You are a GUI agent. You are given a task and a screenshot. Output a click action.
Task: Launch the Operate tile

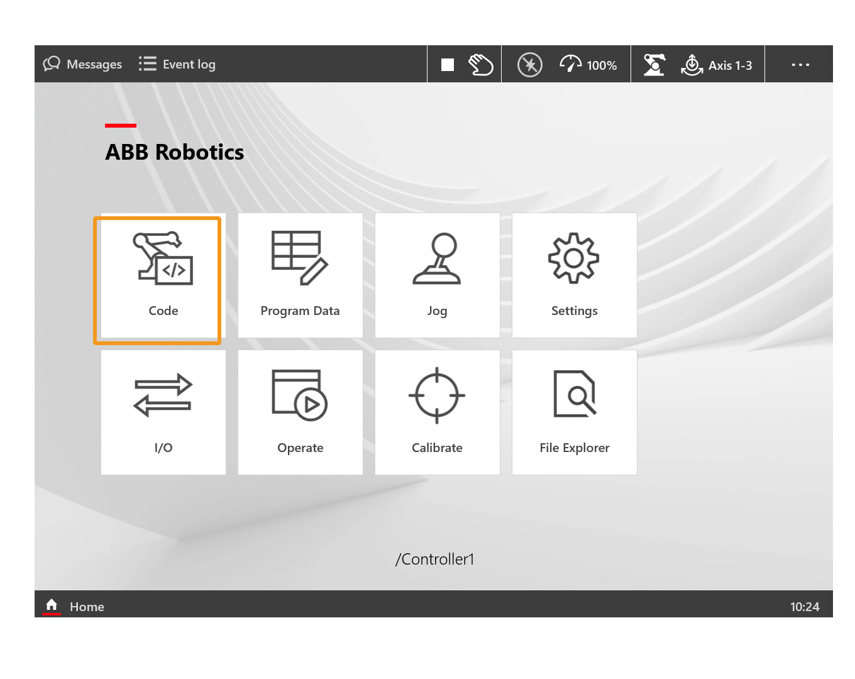tap(300, 412)
